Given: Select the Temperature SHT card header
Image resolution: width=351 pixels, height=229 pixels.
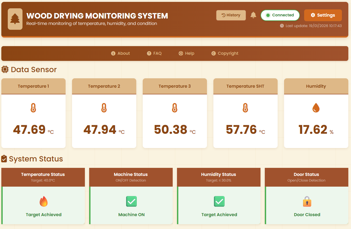Looking at the screenshot, I should coord(246,86).
